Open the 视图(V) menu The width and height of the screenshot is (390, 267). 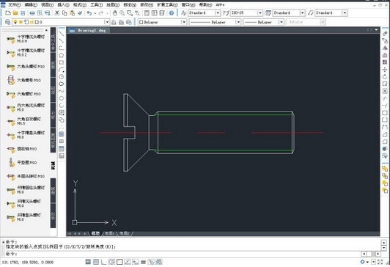(47, 4)
